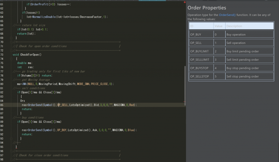This screenshot has height=162, width=279.
Task: Click the CheckForOpen function name
Action: point(31,54)
